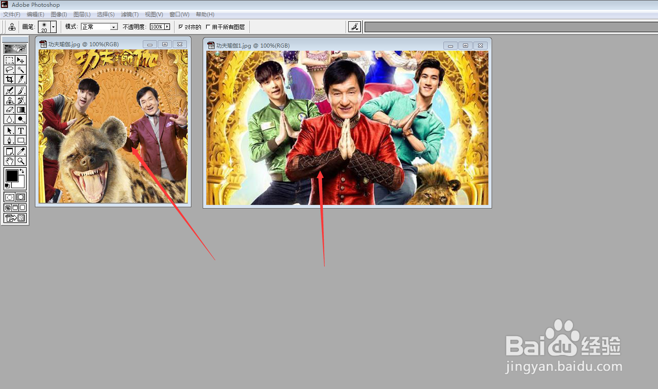The image size is (658, 389).
Task: Jump to ImageReady button
Action: coord(15,218)
